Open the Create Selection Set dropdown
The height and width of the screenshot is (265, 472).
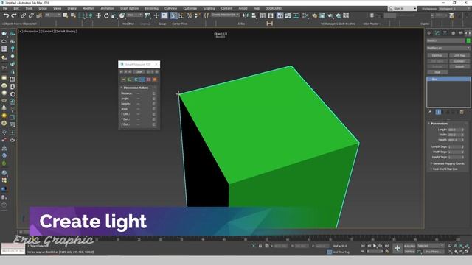pyautogui.click(x=225, y=15)
